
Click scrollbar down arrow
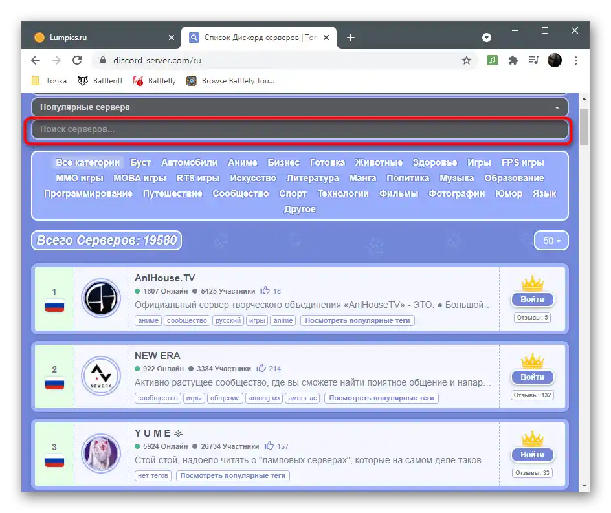tap(584, 485)
